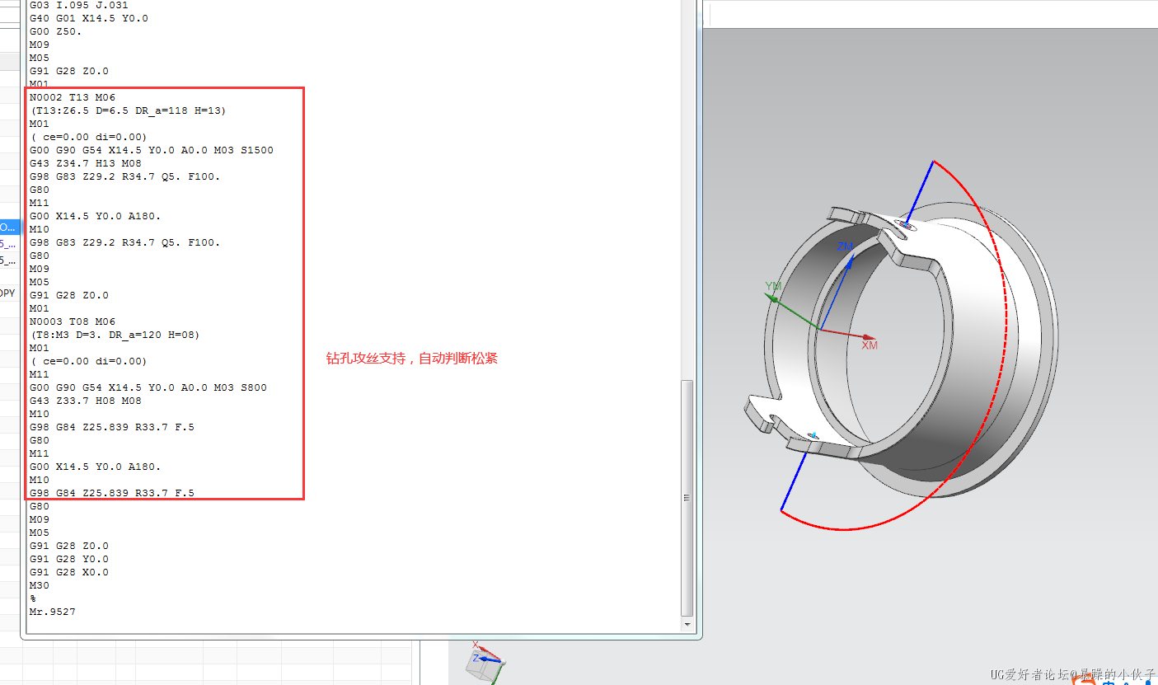The width and height of the screenshot is (1158, 685).
Task: Click the comment "(T13:Z6.5 D=6.5 DR_a=118 H=13)"
Action: click(x=128, y=110)
